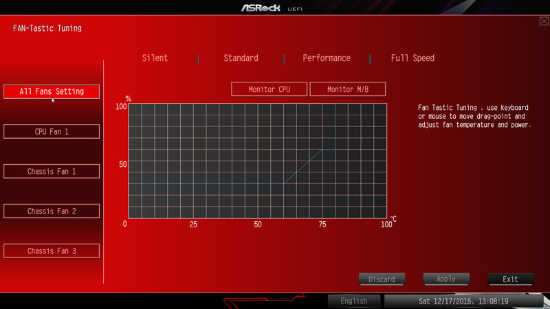Screen dimensions: 550x309
Task: Select Chassis Fan 1
Action: click(x=52, y=171)
